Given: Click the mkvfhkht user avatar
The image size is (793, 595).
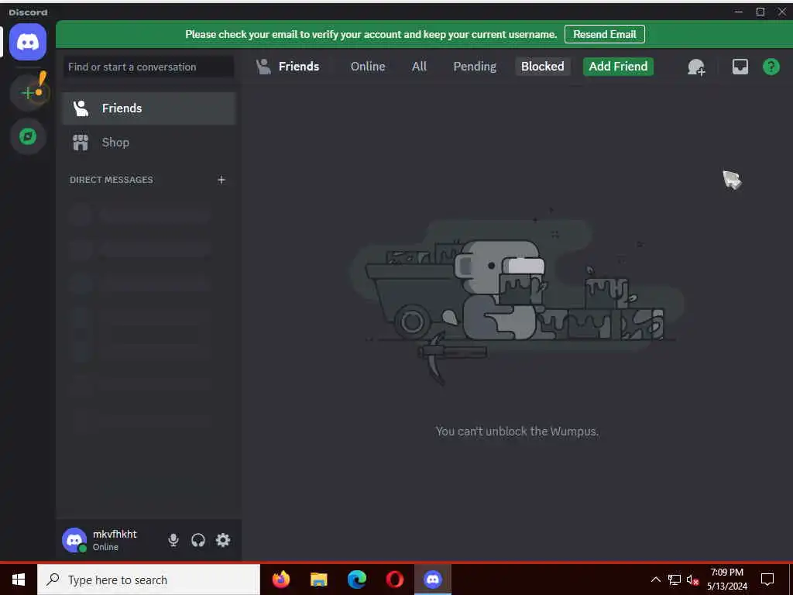Looking at the screenshot, I should point(74,540).
